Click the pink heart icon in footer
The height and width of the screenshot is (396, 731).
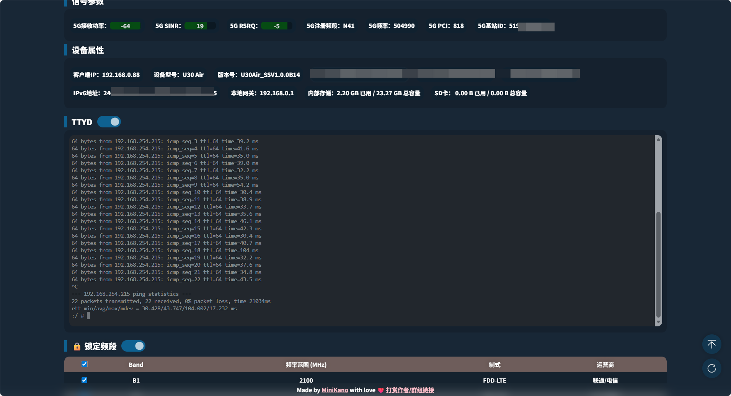point(381,390)
